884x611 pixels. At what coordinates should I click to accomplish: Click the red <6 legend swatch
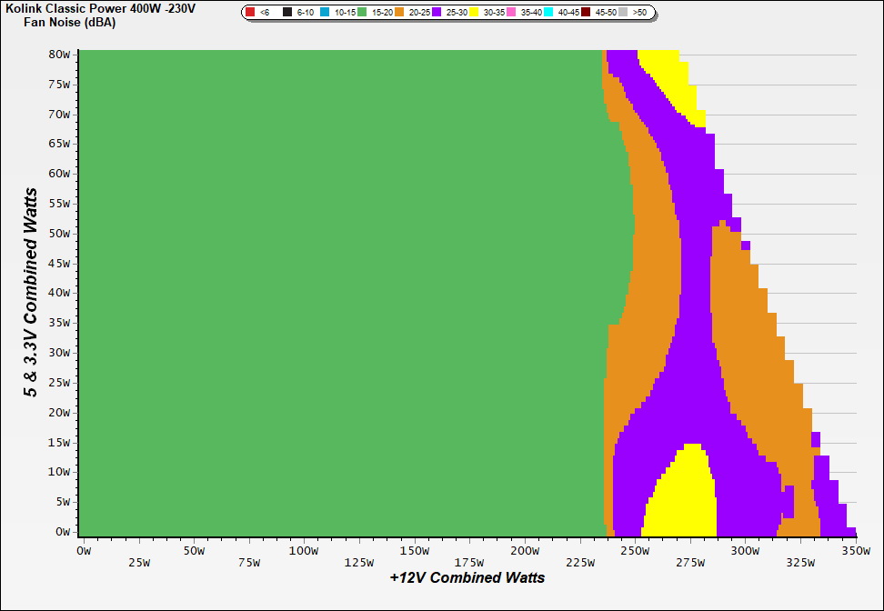250,13
